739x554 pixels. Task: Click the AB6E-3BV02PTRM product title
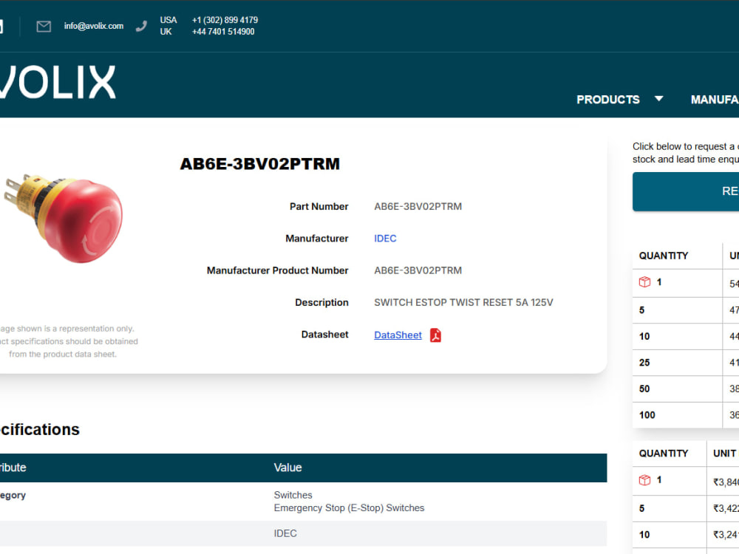259,164
